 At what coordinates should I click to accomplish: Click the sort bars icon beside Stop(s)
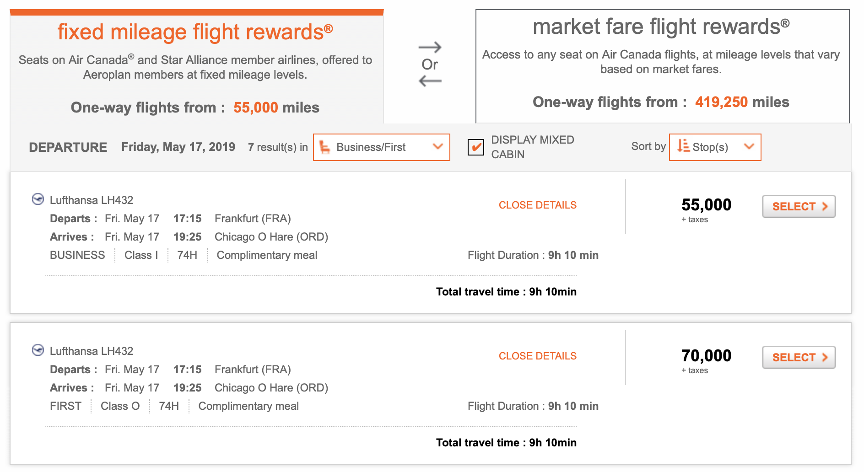pos(683,147)
